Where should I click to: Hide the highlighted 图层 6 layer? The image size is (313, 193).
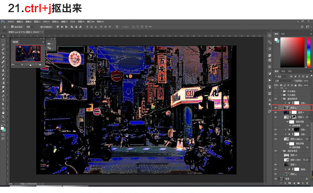(276, 107)
